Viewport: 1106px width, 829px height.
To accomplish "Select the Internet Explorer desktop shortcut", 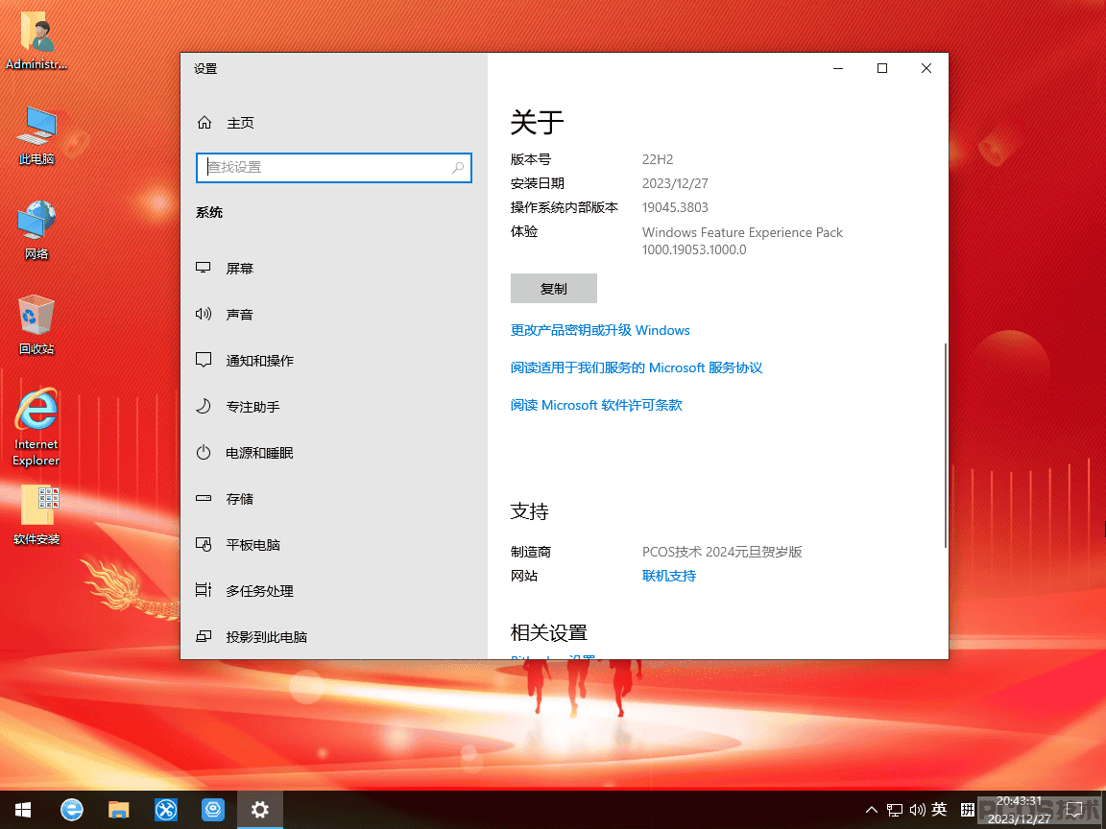I will (x=36, y=427).
